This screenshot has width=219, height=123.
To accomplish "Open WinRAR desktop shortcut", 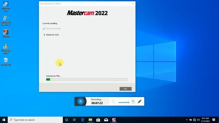I will coord(6,33).
